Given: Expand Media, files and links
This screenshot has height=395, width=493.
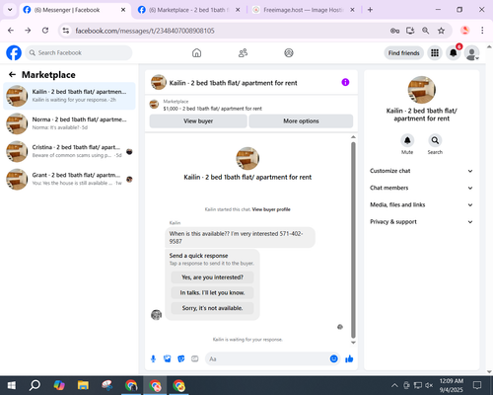Looking at the screenshot, I should 421,204.
